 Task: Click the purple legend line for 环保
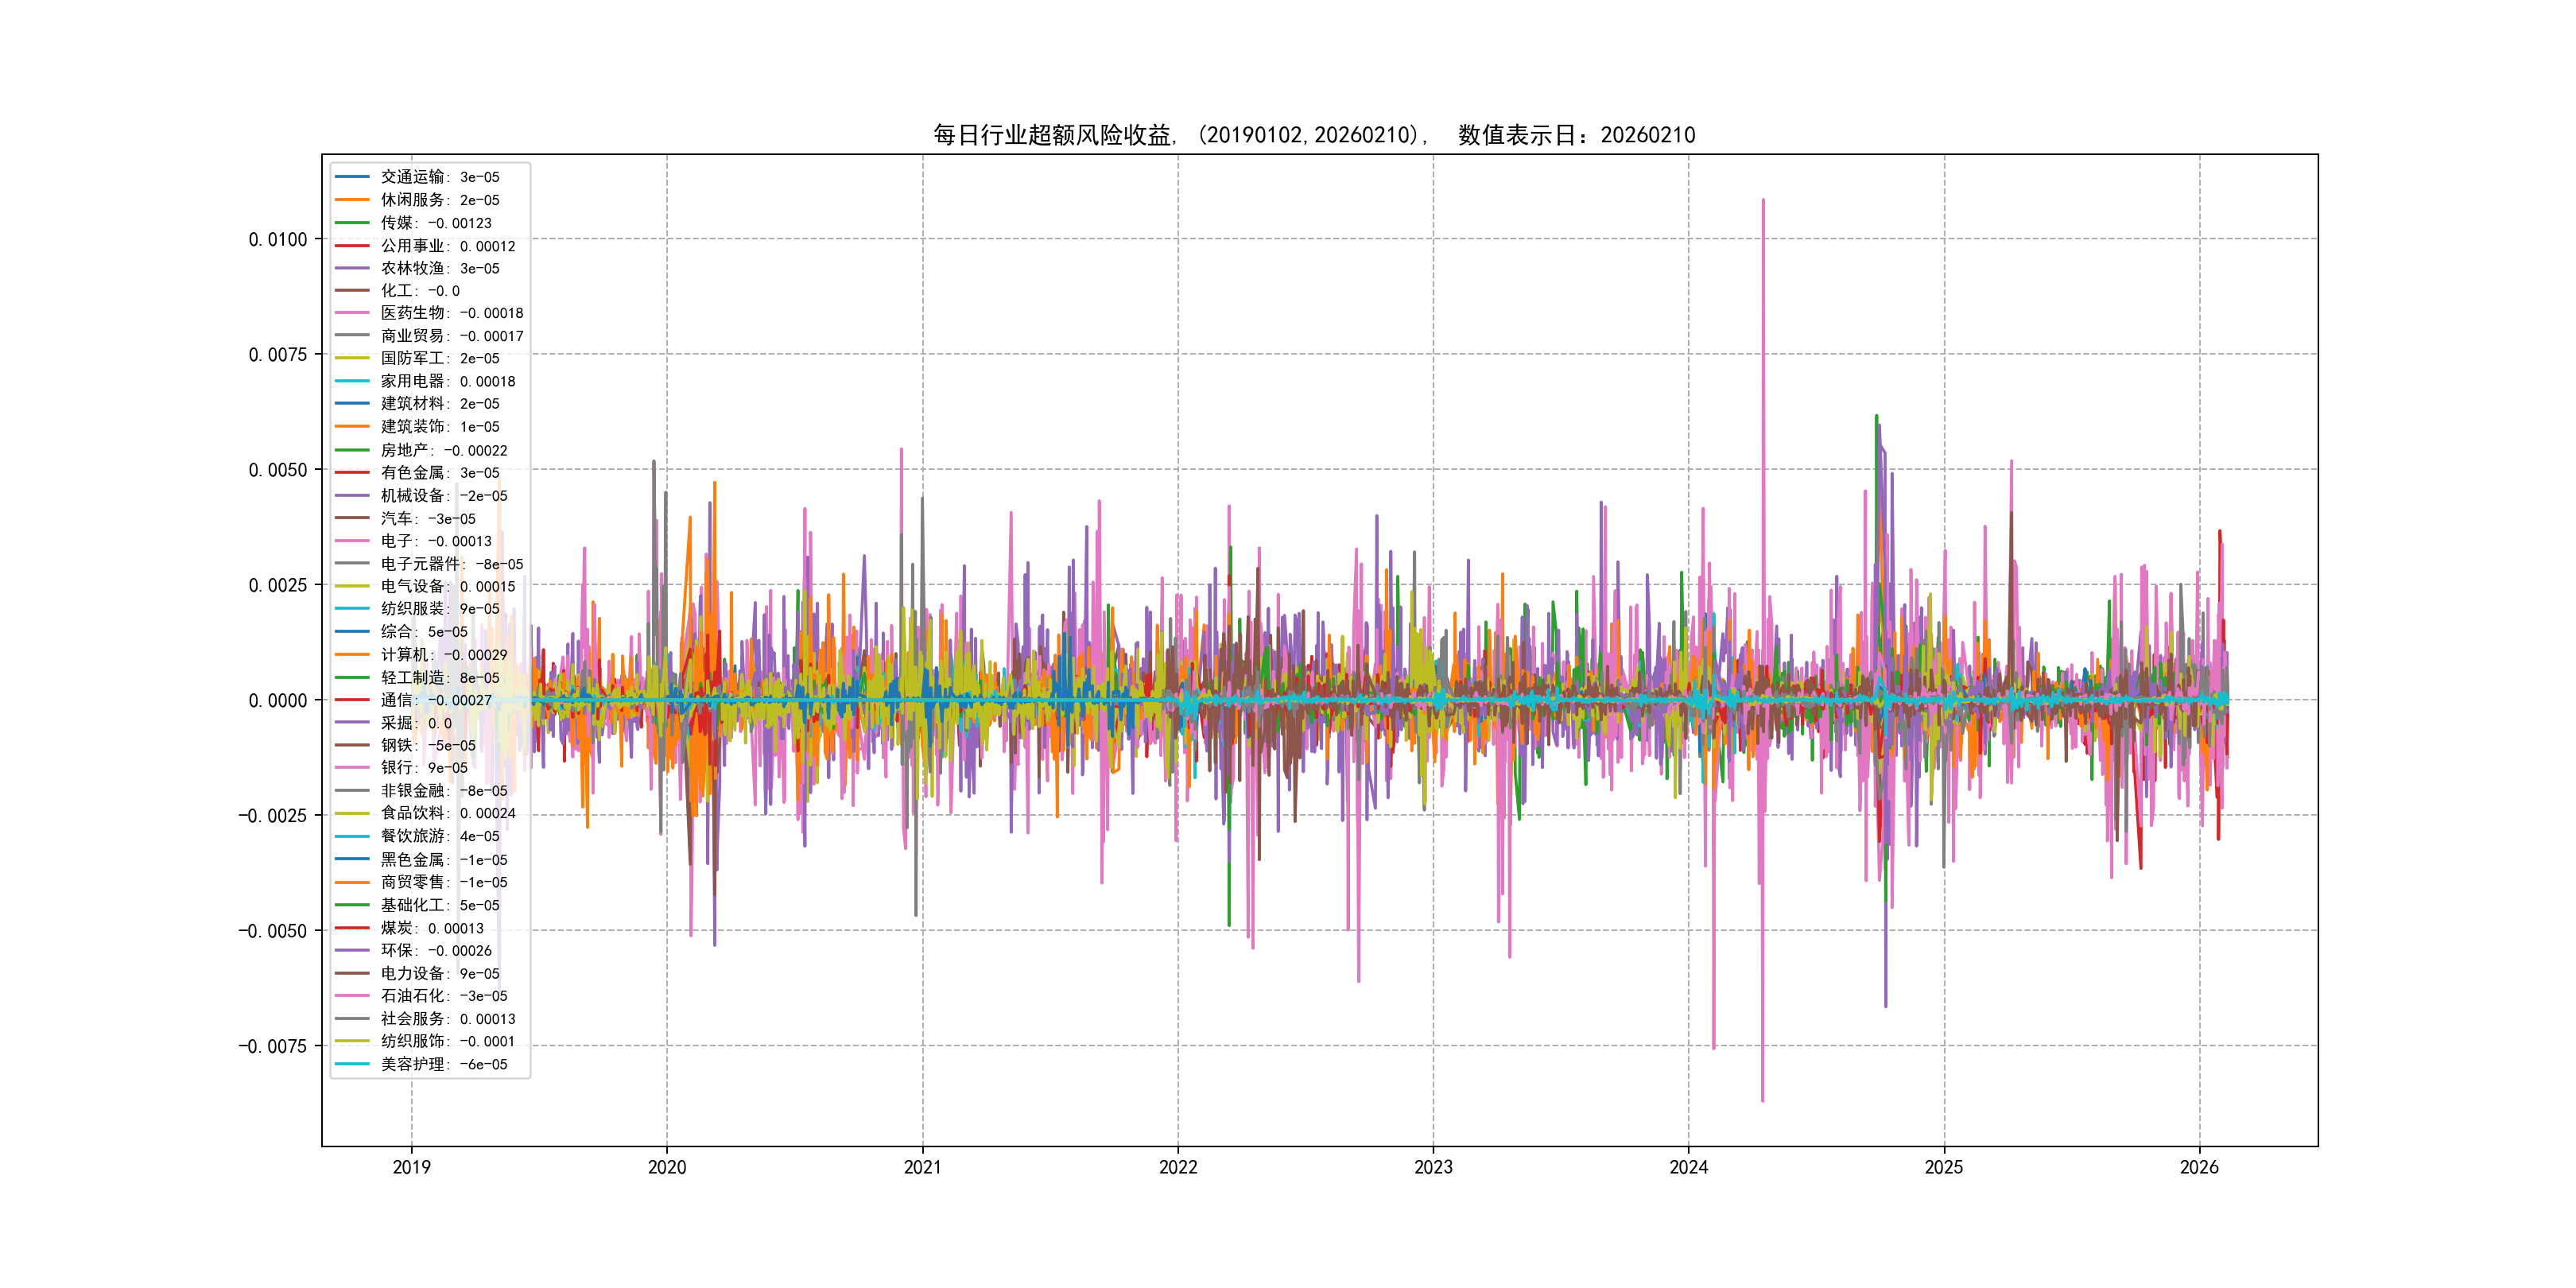352,950
